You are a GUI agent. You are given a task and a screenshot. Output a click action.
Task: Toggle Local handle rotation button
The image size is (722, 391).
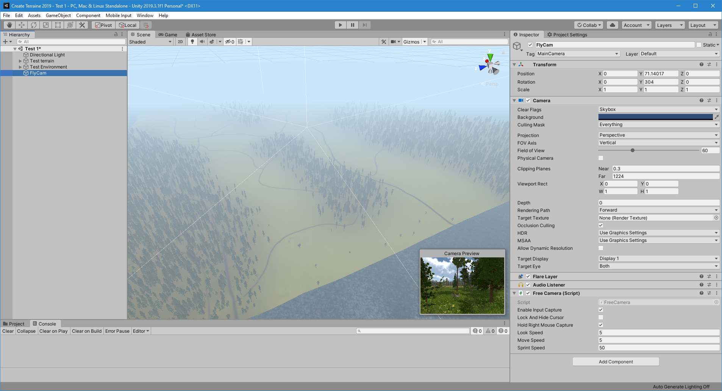coord(128,25)
